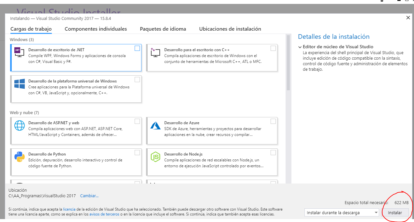The height and width of the screenshot is (222, 414).
Task: Click the Detalles de la instalación heading
Action: pyautogui.click(x=334, y=37)
